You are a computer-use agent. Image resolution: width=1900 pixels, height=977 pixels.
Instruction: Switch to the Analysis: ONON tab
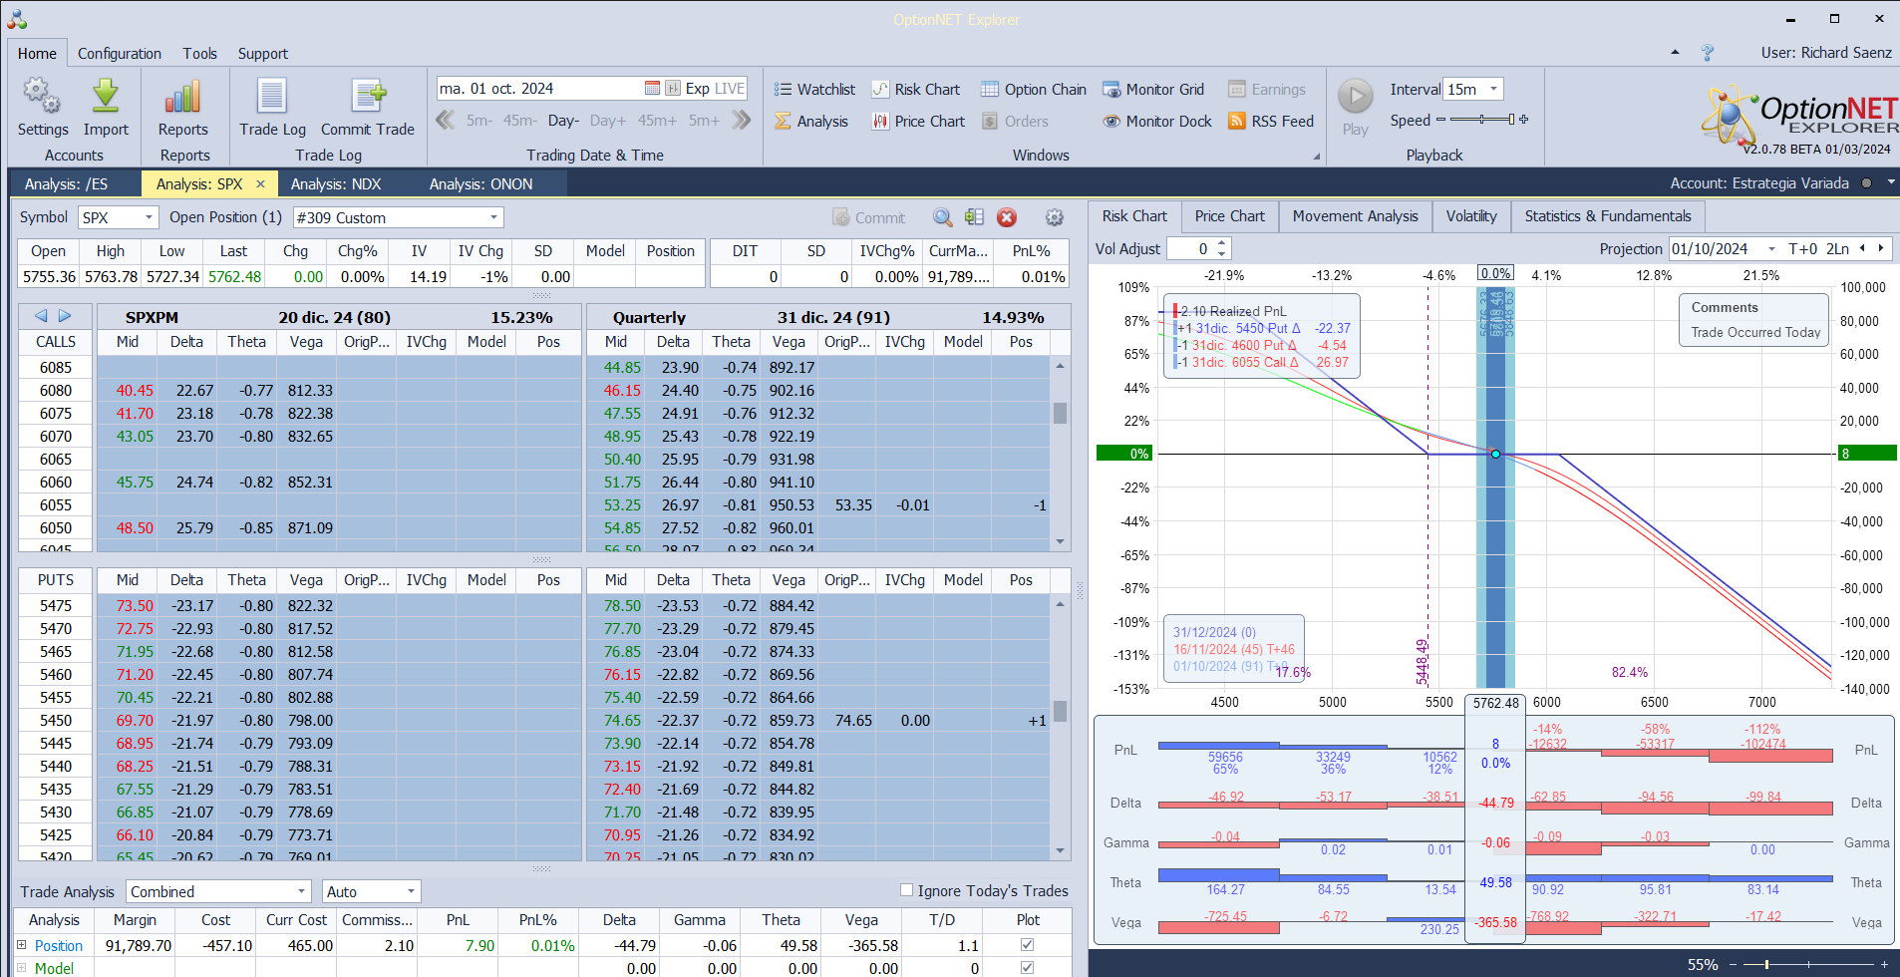(x=480, y=183)
